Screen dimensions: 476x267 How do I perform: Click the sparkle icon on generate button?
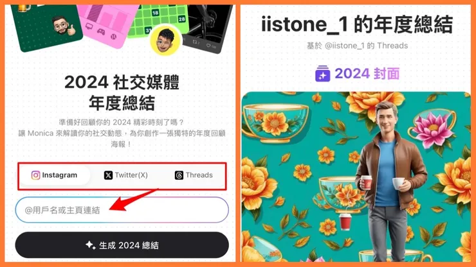(90, 245)
